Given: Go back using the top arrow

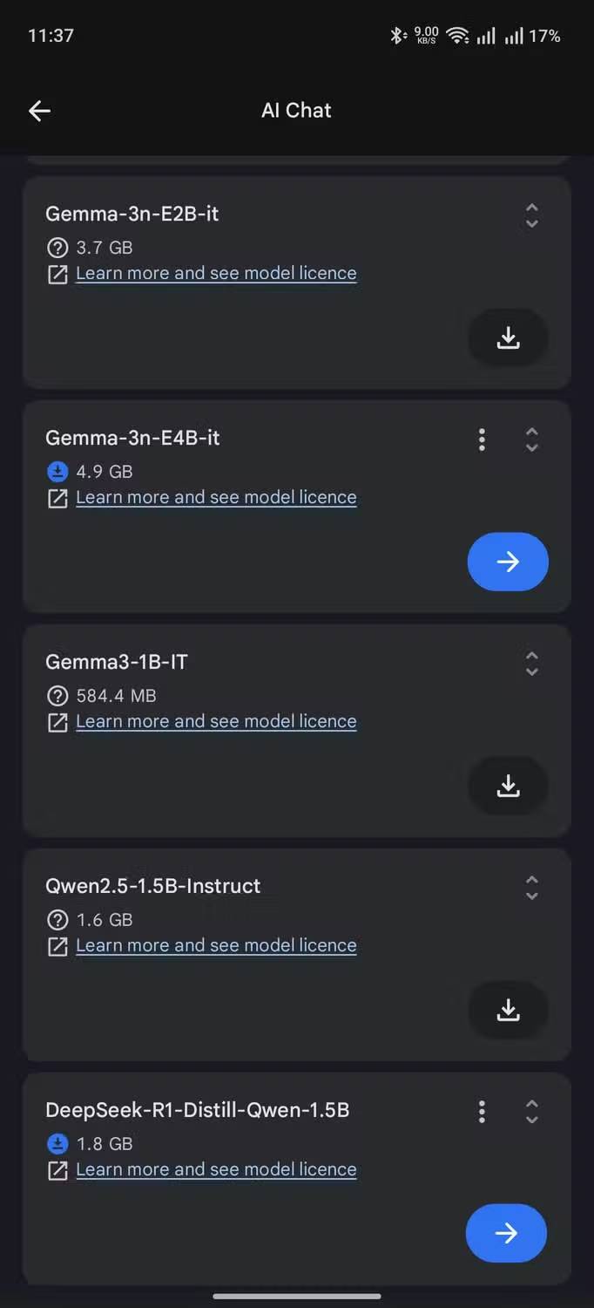Looking at the screenshot, I should coord(39,110).
